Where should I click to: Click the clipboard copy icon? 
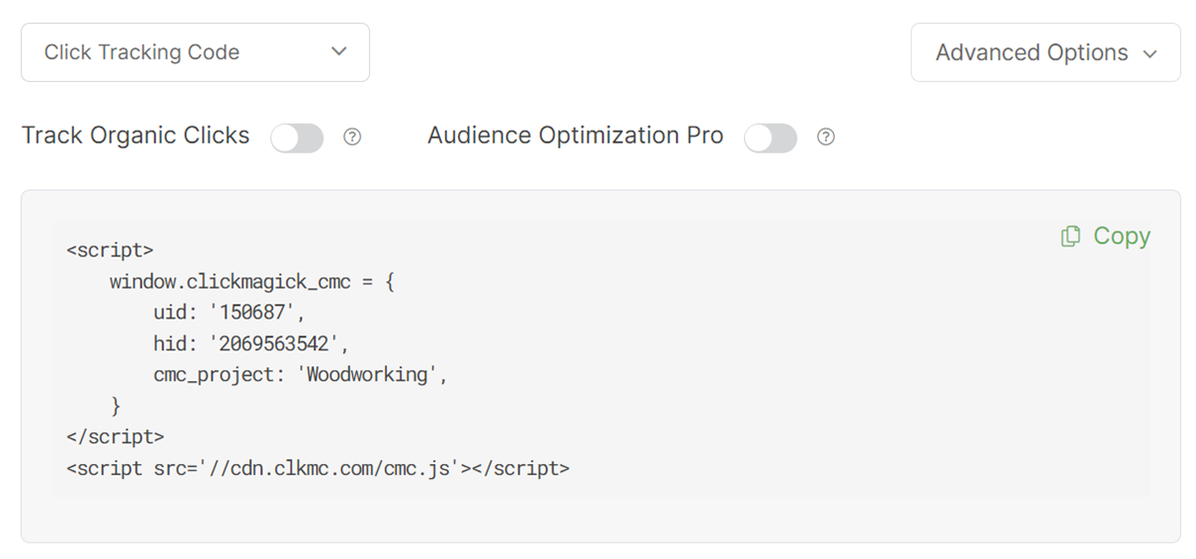click(1070, 237)
